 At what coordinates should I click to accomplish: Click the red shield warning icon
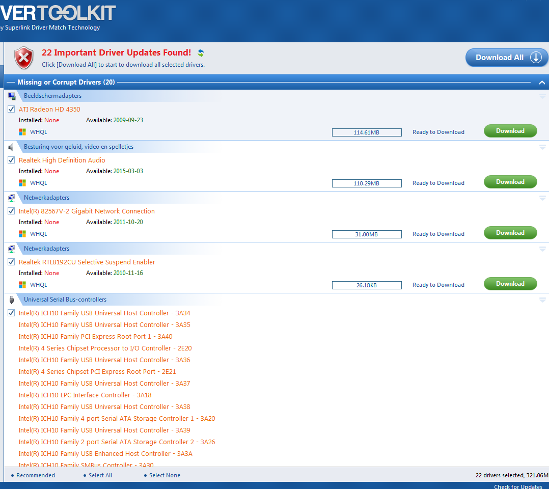click(x=24, y=58)
